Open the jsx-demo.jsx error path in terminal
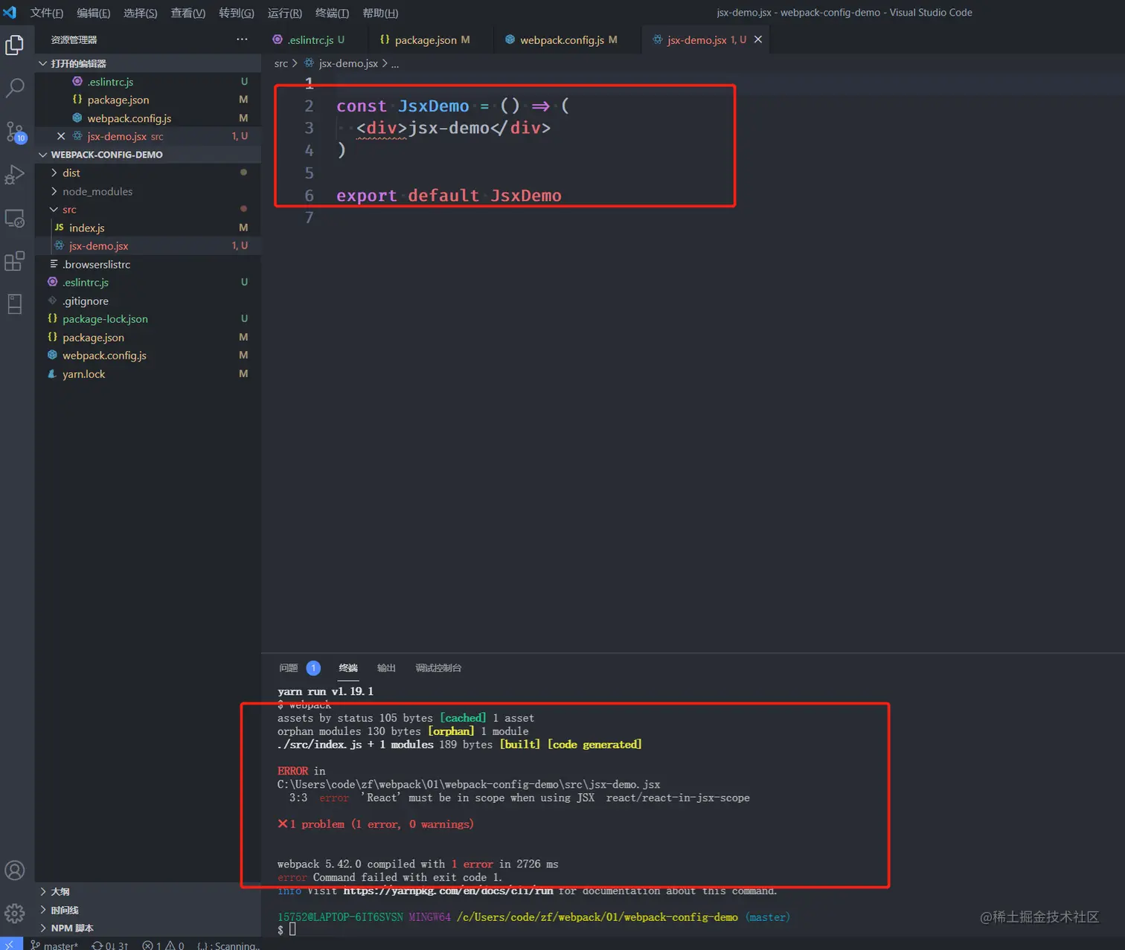1125x950 pixels. [469, 784]
